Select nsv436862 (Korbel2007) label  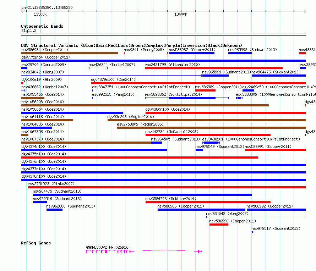click(45, 87)
